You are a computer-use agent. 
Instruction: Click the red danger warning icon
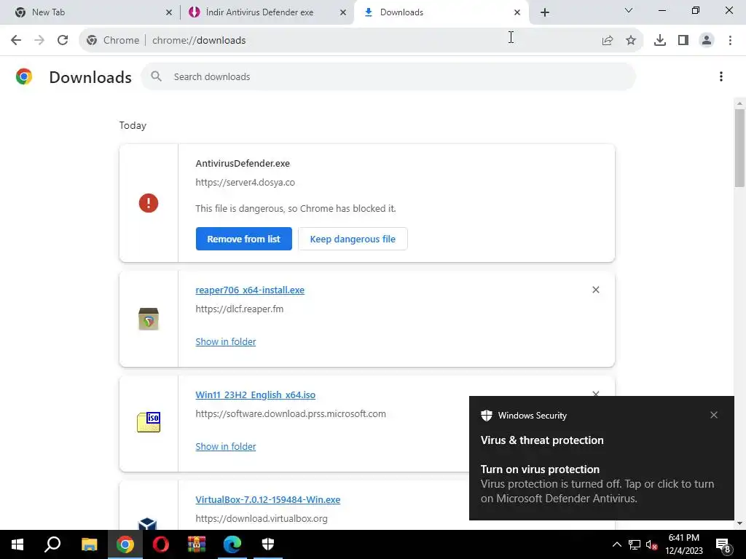click(149, 203)
